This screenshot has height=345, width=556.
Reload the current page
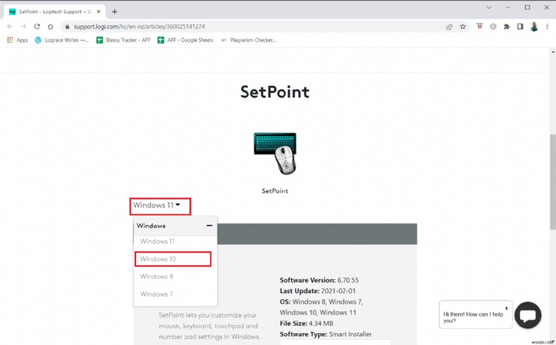41,26
